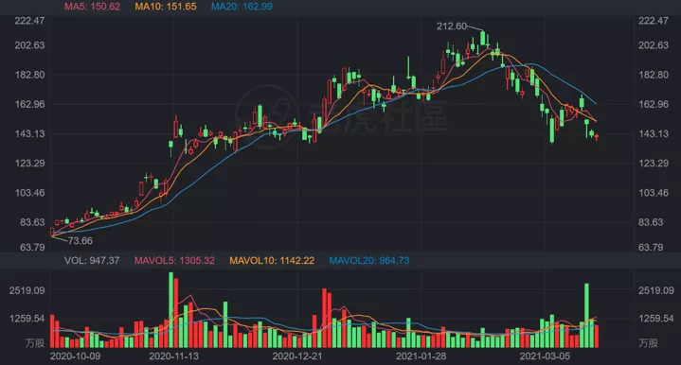
Task: Click the MAVOL20 964.73 label
Action: (369, 261)
